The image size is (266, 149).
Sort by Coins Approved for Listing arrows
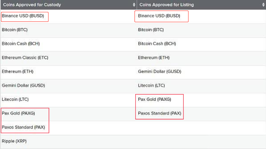(263, 5)
